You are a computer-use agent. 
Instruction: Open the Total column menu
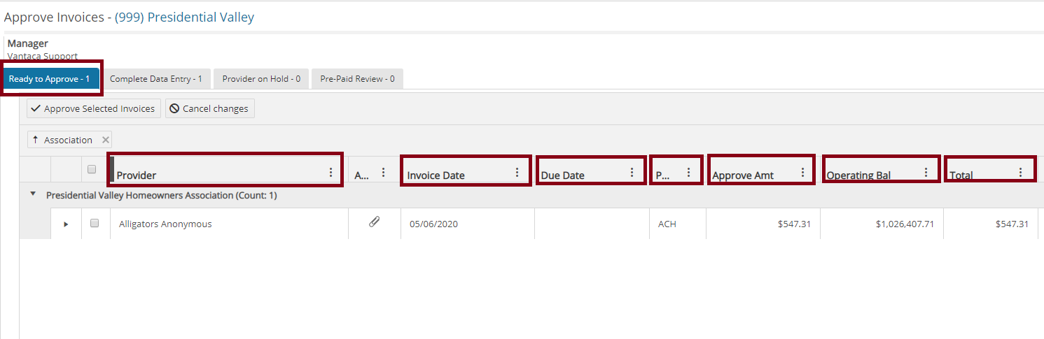click(x=1020, y=173)
